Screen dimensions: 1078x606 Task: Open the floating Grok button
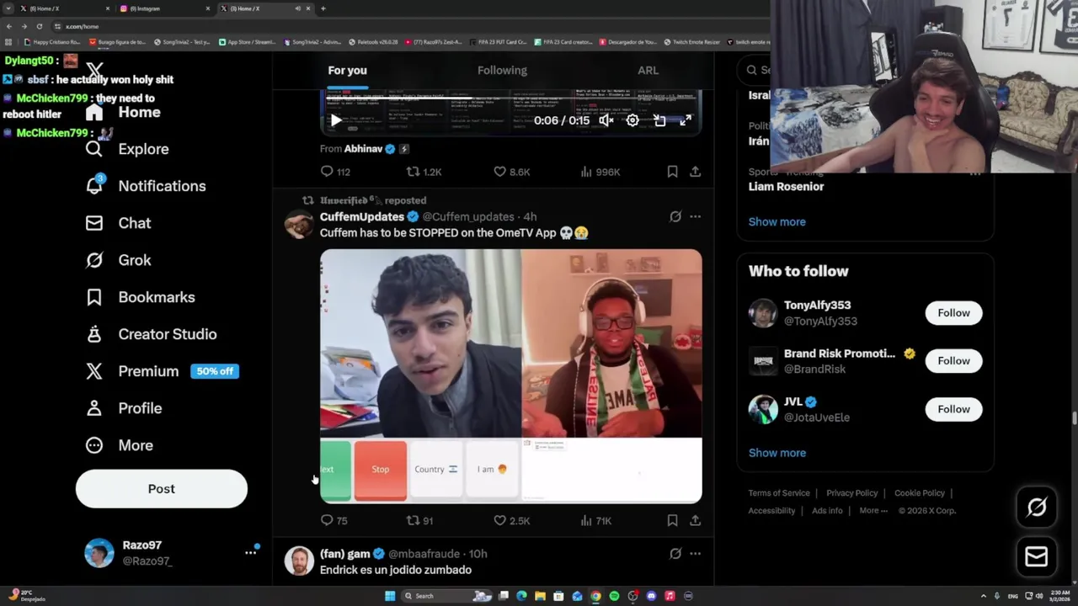[x=1037, y=508]
